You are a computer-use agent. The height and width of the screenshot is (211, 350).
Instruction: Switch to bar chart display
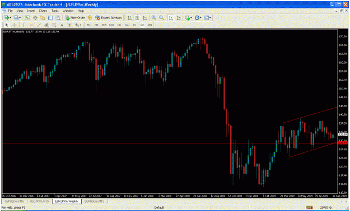pos(129,18)
